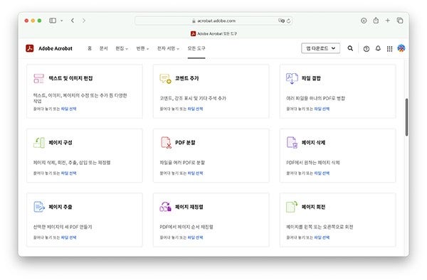Click the 코멘트 추가 card title
The height and width of the screenshot is (280, 427).
coord(186,79)
